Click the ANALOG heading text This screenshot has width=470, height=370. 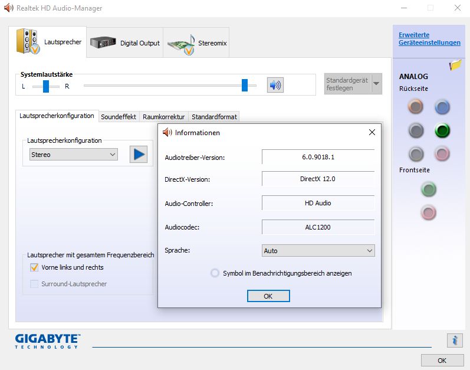point(413,77)
